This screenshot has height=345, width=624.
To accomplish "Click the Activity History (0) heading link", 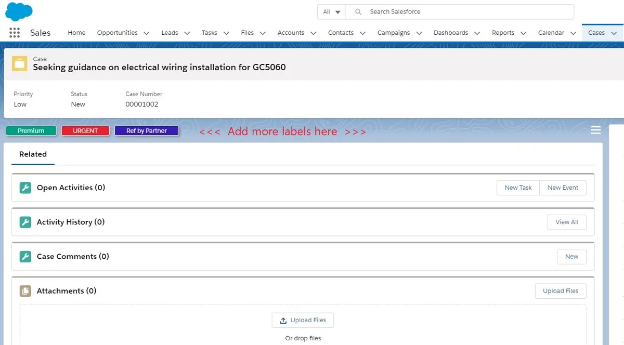I will click(71, 222).
